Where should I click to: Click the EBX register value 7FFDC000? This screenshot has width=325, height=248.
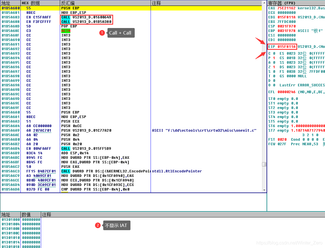point(286,22)
